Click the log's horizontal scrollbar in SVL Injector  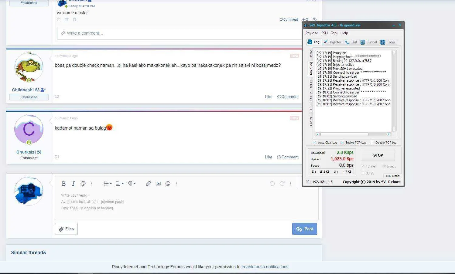click(353, 134)
